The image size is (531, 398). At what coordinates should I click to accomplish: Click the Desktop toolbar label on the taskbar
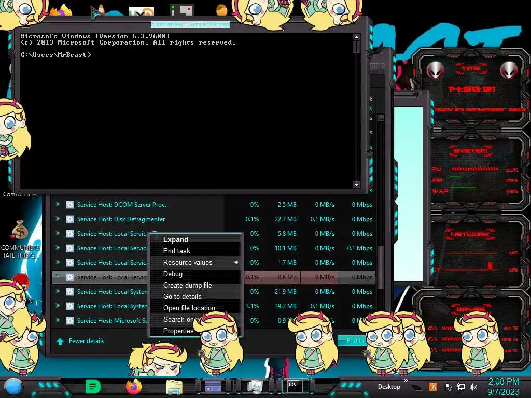click(389, 387)
